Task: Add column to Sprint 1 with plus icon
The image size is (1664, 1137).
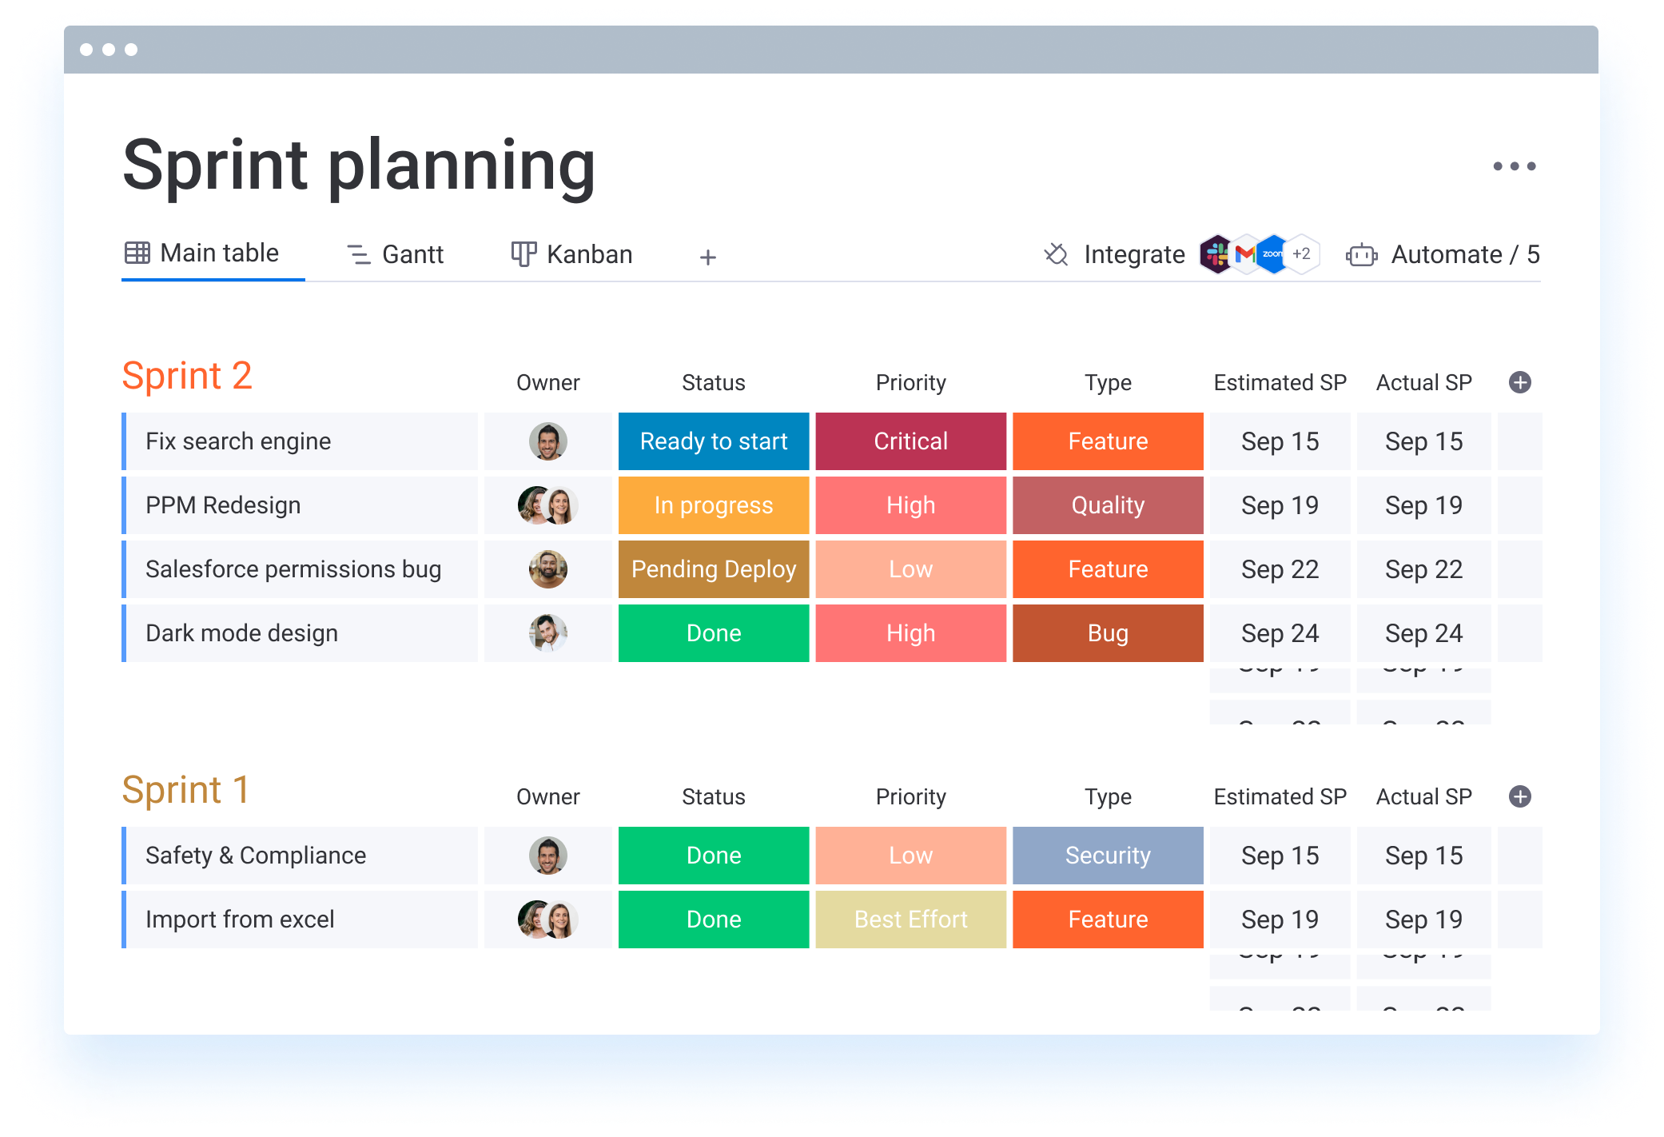Action: 1519,796
